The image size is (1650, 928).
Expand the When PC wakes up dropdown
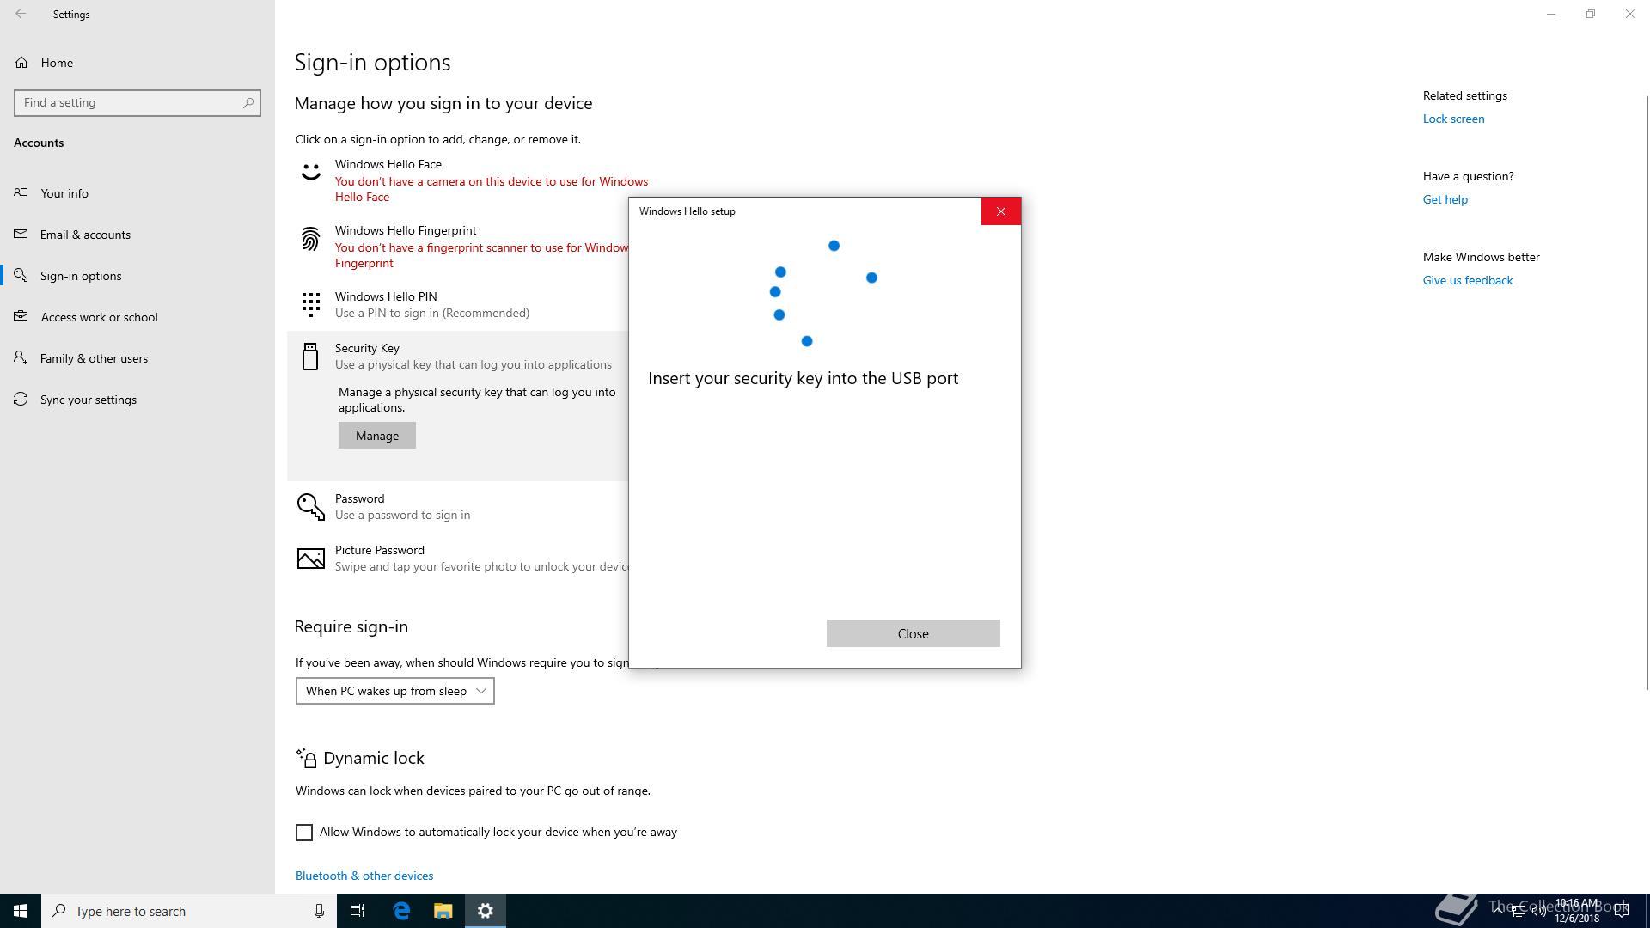[395, 691]
